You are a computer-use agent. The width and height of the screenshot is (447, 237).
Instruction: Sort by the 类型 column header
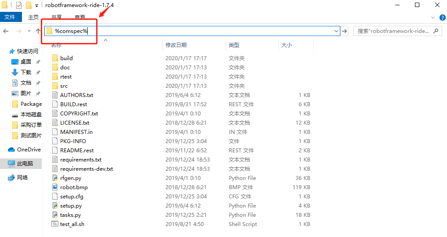(234, 45)
